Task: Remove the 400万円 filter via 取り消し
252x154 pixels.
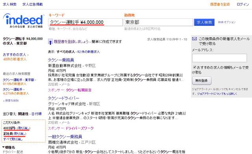Action: [x=24, y=128]
